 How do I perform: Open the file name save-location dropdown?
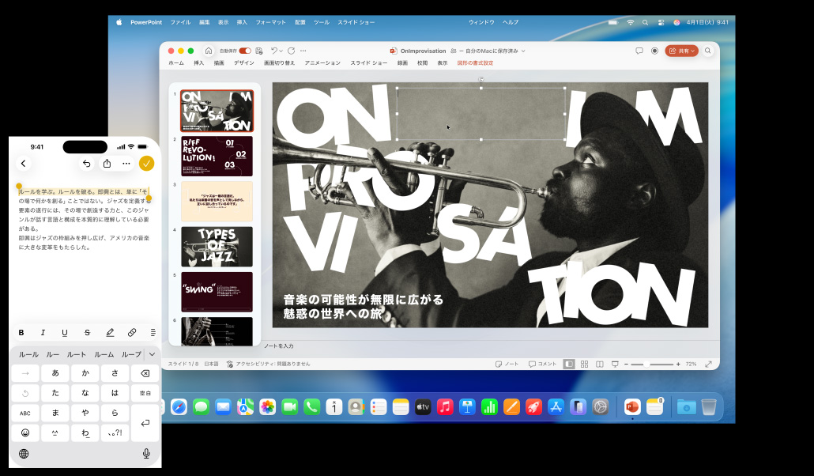pos(522,51)
